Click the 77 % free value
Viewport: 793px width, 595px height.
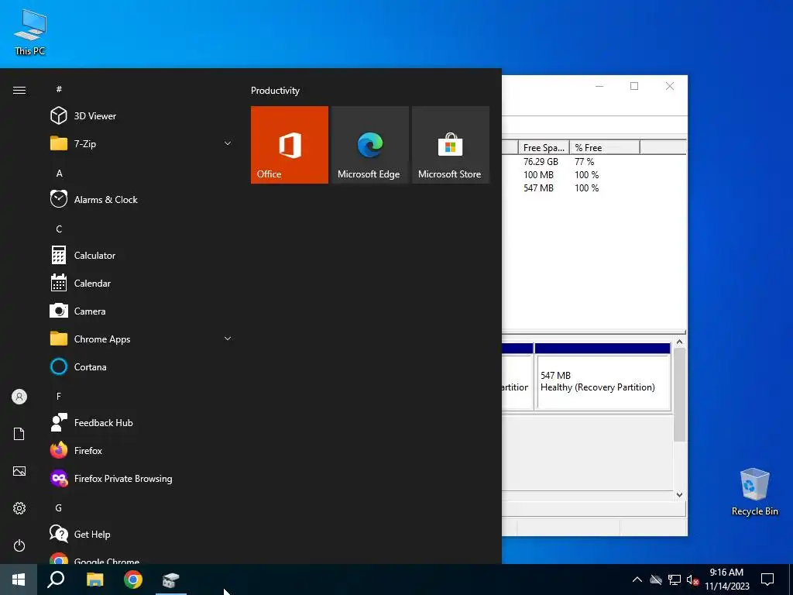tap(584, 161)
